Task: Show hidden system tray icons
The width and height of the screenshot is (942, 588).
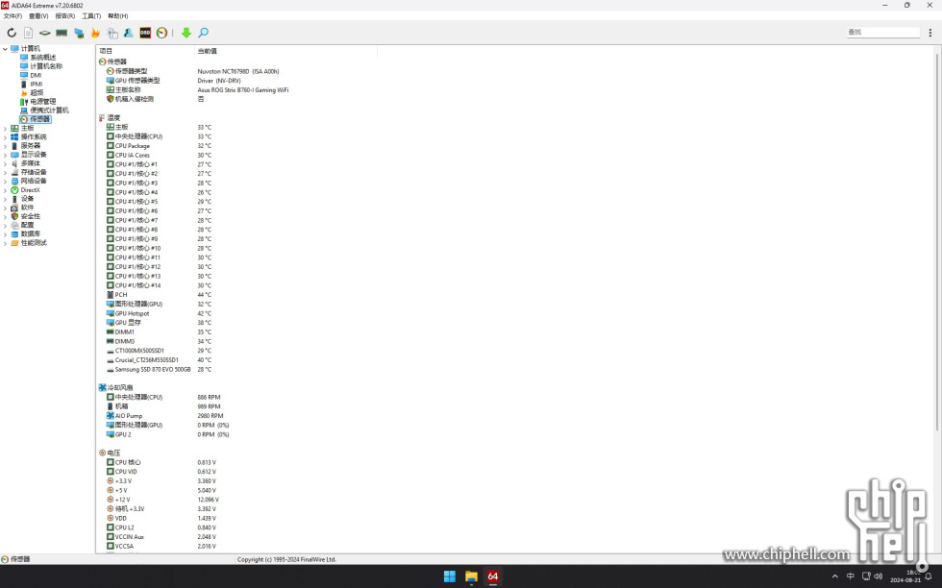Action: [x=835, y=576]
